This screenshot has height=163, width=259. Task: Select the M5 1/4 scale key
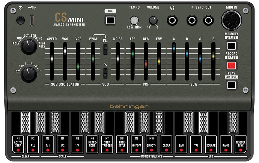coord(77,144)
